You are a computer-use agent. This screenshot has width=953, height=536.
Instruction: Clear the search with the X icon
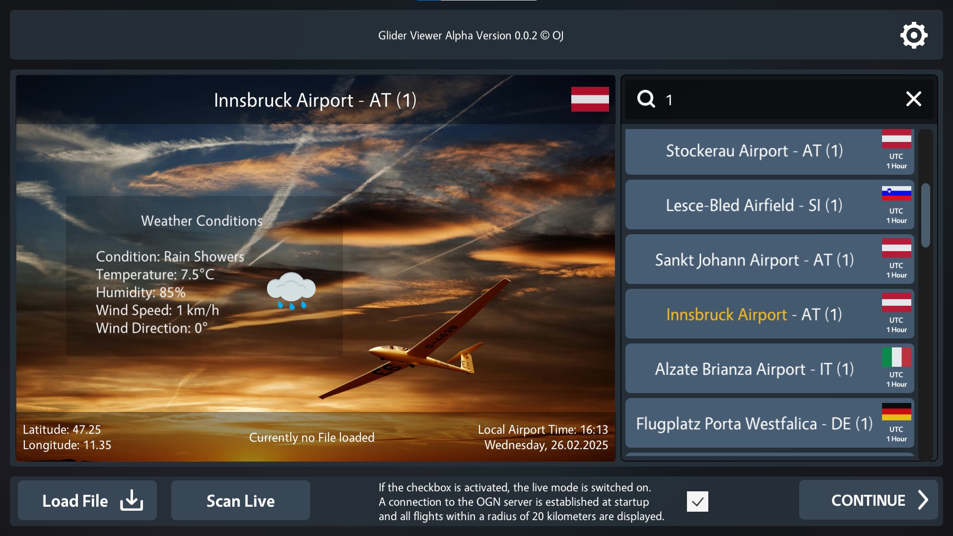[913, 99]
